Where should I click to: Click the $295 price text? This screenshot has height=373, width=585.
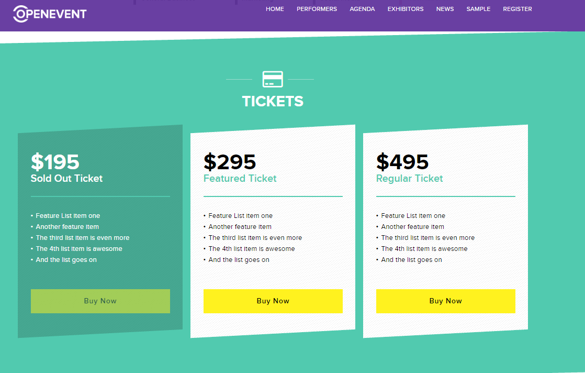click(x=230, y=162)
